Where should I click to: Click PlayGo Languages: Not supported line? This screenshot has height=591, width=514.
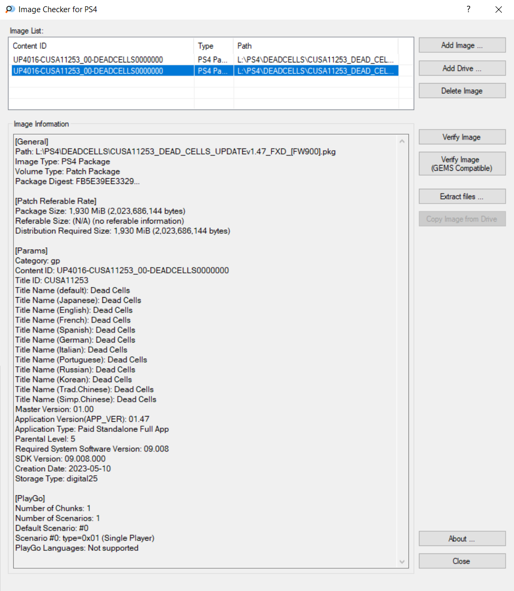77,548
